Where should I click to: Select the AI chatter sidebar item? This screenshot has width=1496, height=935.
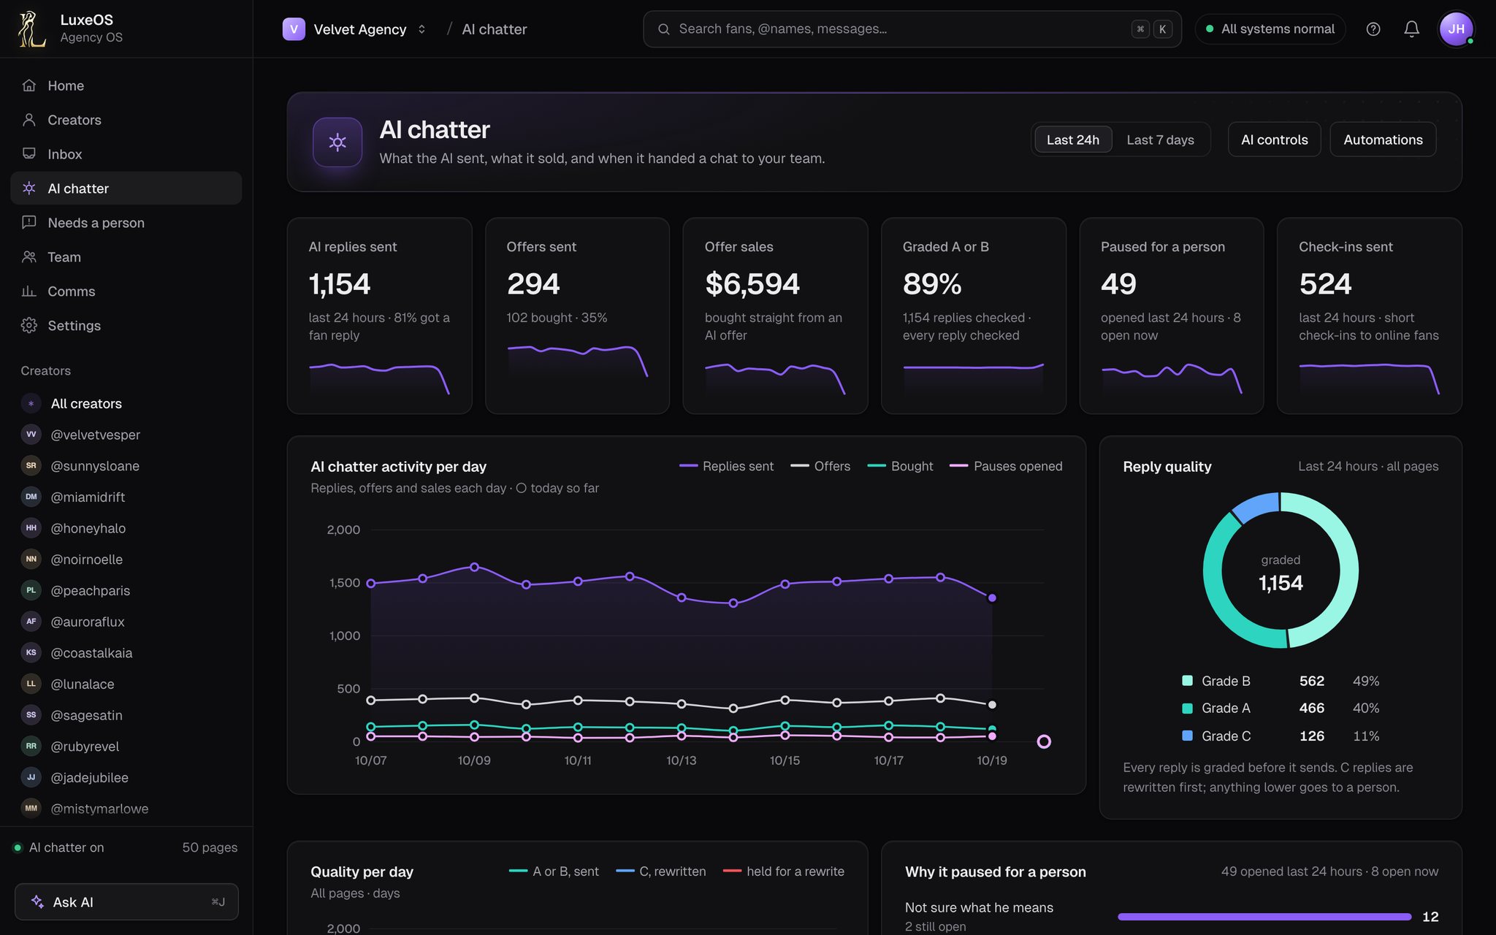pos(126,188)
